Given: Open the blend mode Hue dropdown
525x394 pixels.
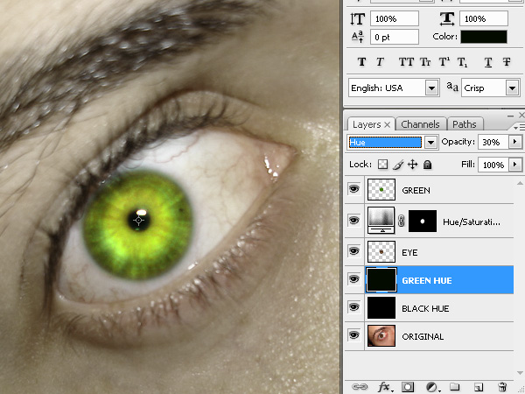Looking at the screenshot, I should (x=430, y=143).
